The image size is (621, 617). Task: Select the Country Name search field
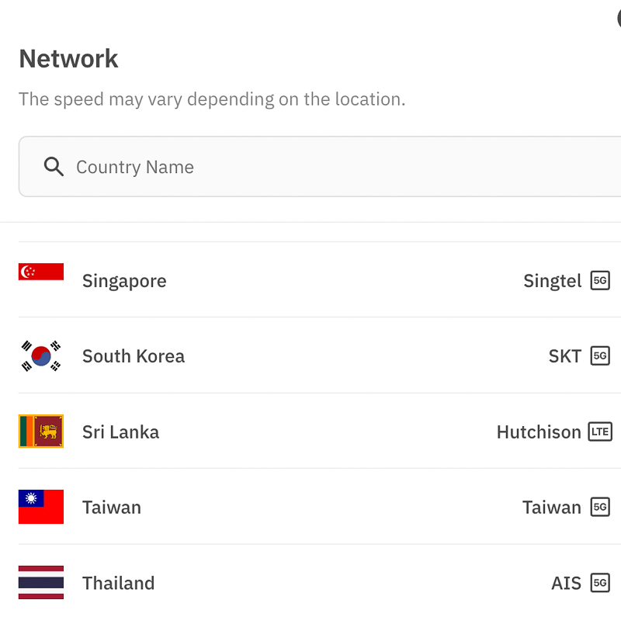[x=233, y=166]
